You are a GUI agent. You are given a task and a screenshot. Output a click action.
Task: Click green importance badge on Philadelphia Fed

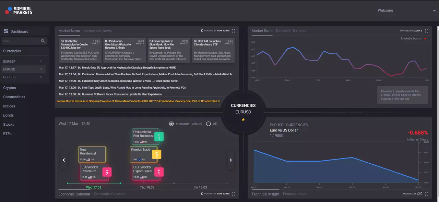pyautogui.click(x=159, y=137)
